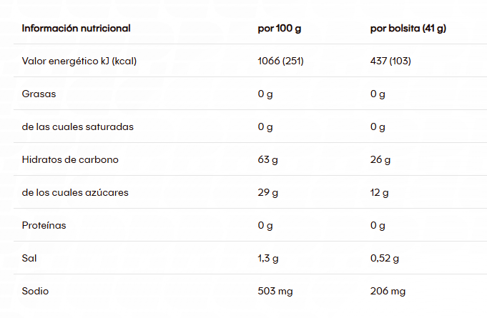
Task: Click the 503 mg sodium value
Action: click(x=275, y=291)
